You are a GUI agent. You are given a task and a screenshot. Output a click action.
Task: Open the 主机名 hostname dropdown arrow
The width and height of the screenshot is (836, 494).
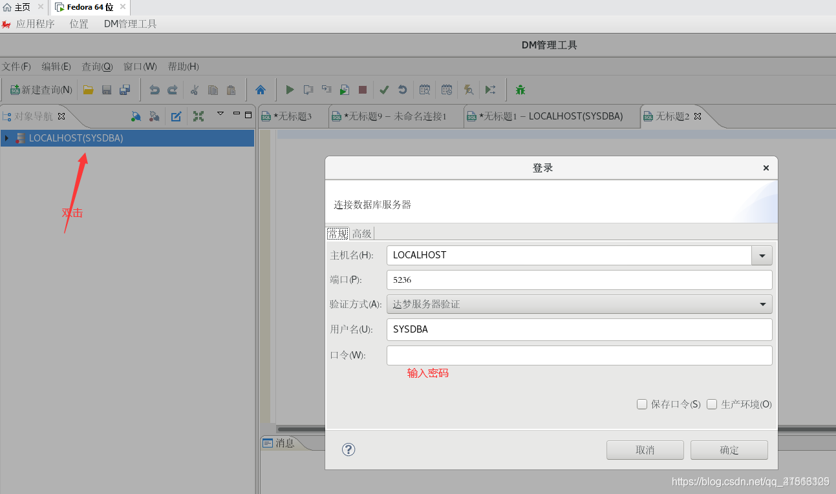pos(762,255)
